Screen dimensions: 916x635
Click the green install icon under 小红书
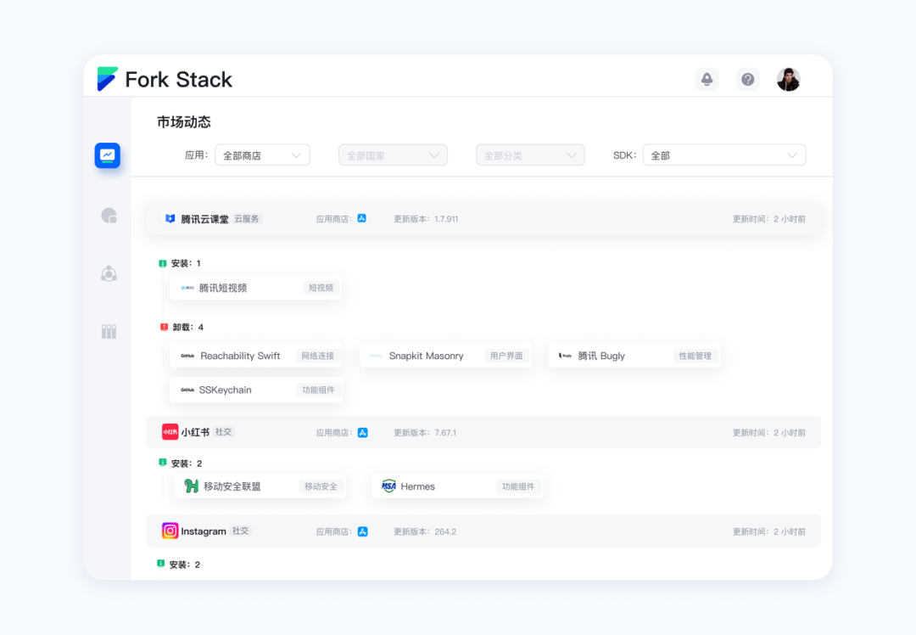[163, 462]
